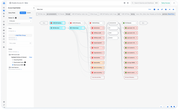This screenshot has height=110, width=179.
Task: Open the 90 S3 Buckets ellipsis menu
Action: (136, 23)
